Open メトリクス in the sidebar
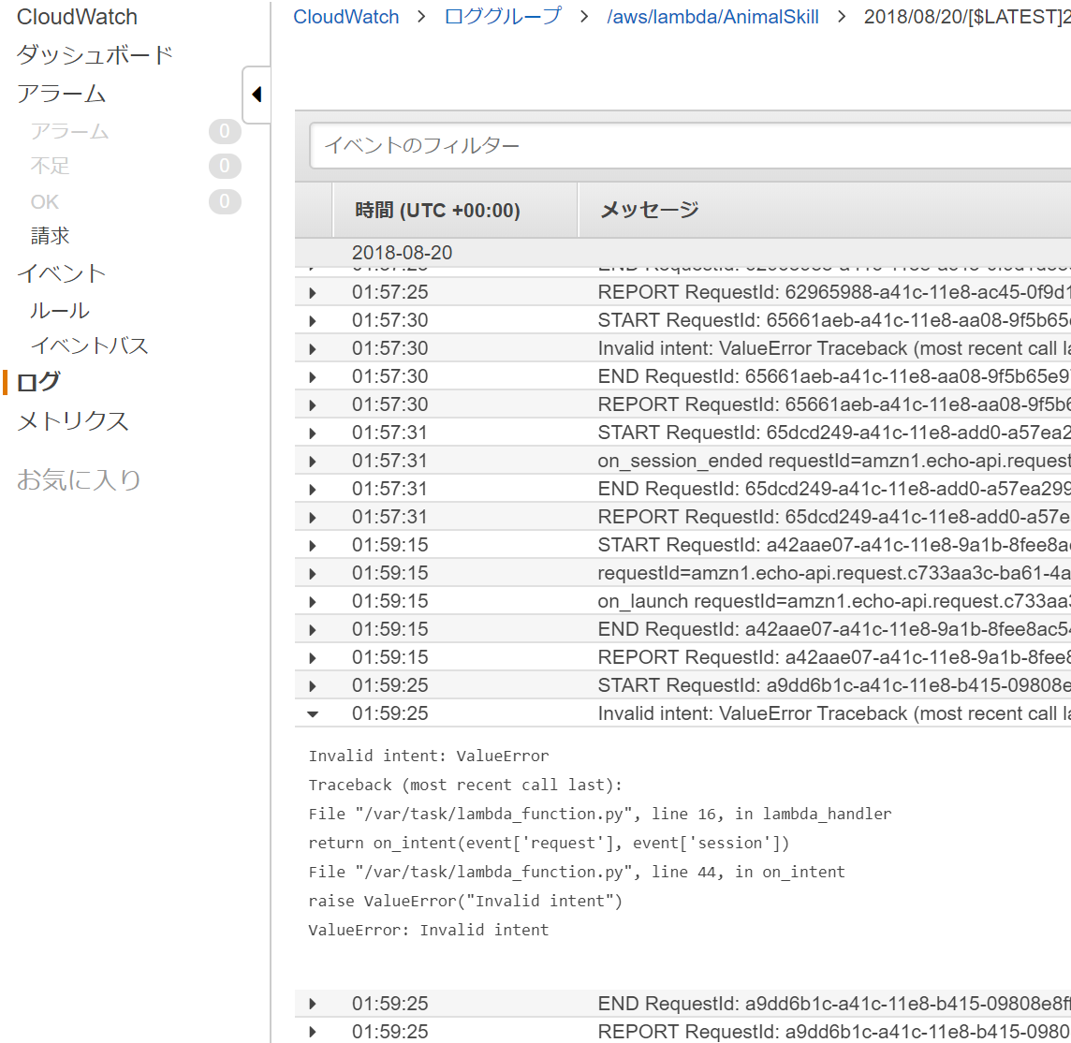Image resolution: width=1071 pixels, height=1043 pixels. point(72,420)
